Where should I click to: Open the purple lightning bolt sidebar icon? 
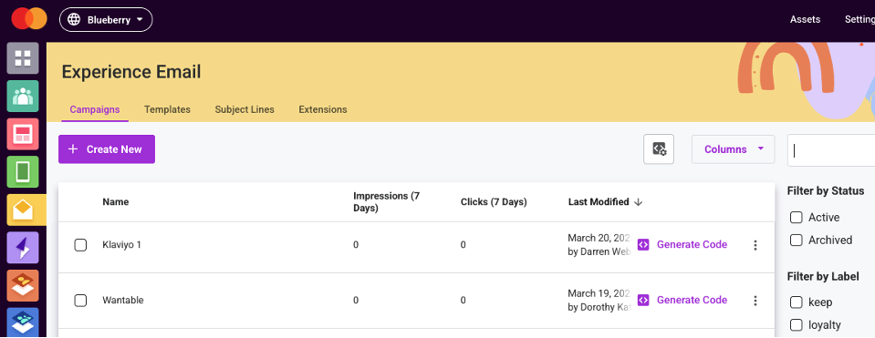(23, 247)
